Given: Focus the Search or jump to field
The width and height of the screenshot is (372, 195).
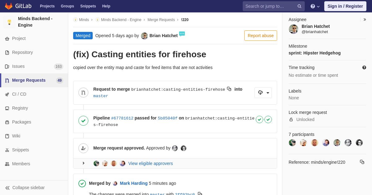Looking at the screenshot, I should click(x=273, y=6).
